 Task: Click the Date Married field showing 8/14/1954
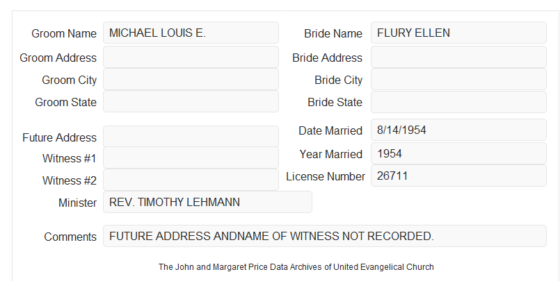click(x=458, y=130)
